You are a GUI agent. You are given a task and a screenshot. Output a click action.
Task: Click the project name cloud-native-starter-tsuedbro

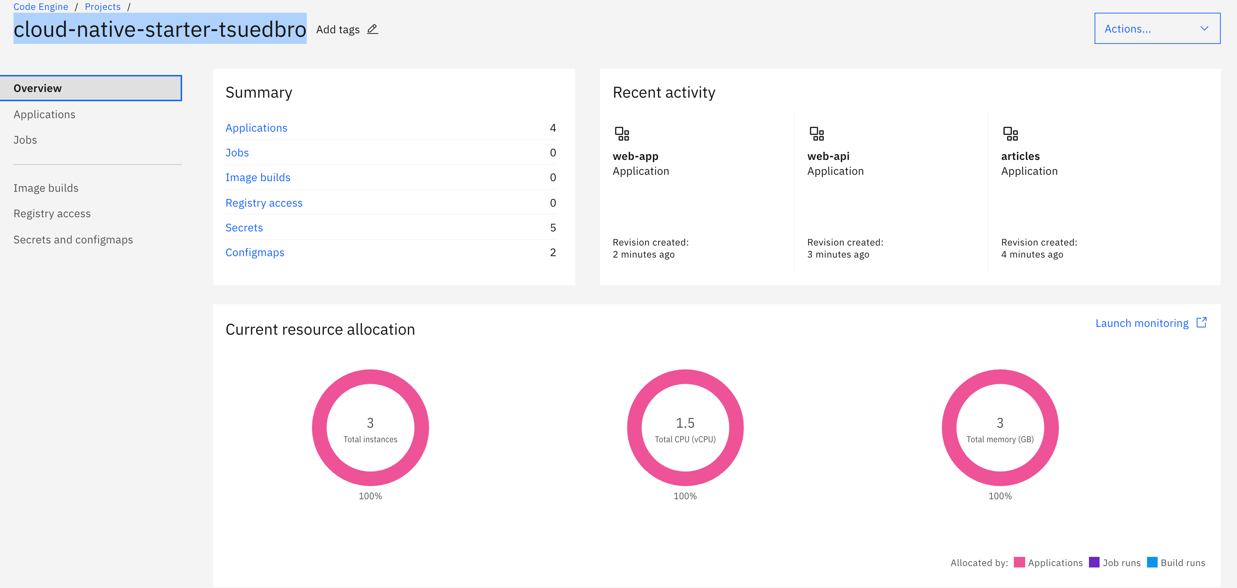coord(160,29)
